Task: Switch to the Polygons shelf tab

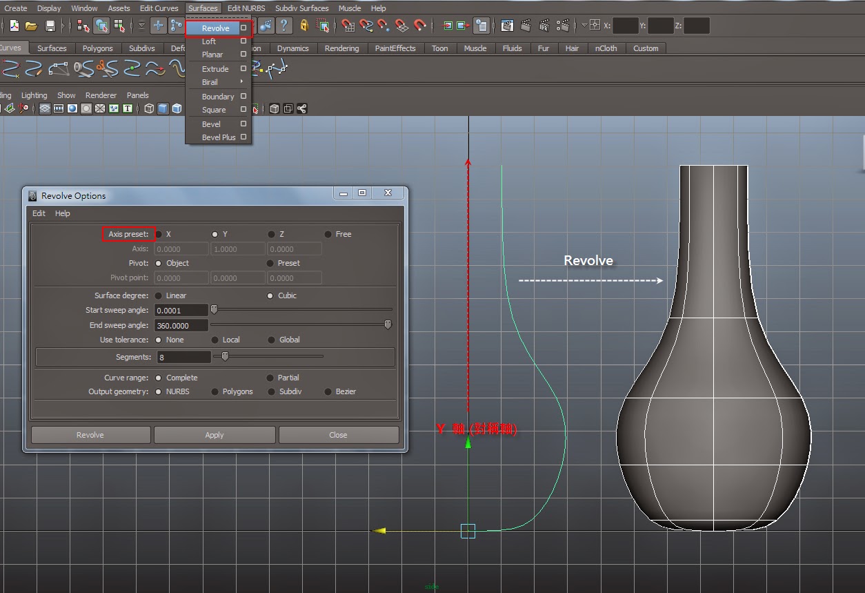Action: 98,48
